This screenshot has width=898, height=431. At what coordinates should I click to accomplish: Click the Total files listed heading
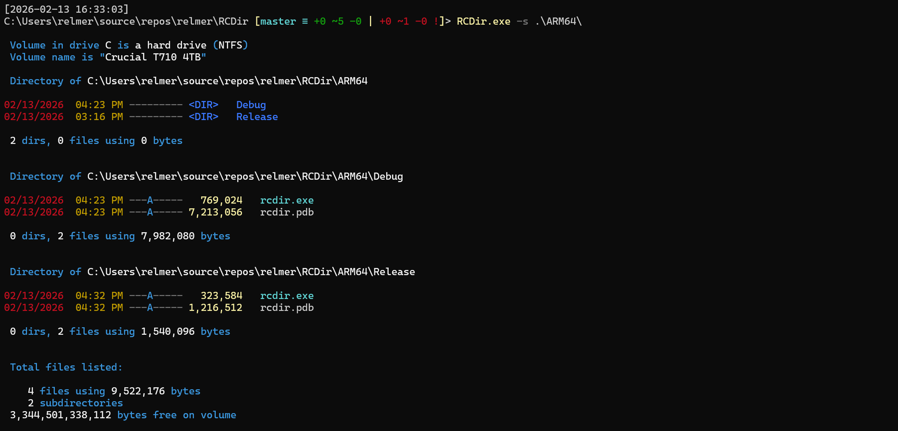click(66, 367)
